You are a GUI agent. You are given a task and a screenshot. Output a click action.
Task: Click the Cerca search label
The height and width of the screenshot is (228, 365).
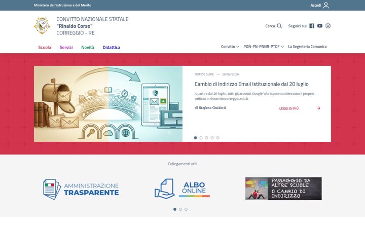(270, 26)
